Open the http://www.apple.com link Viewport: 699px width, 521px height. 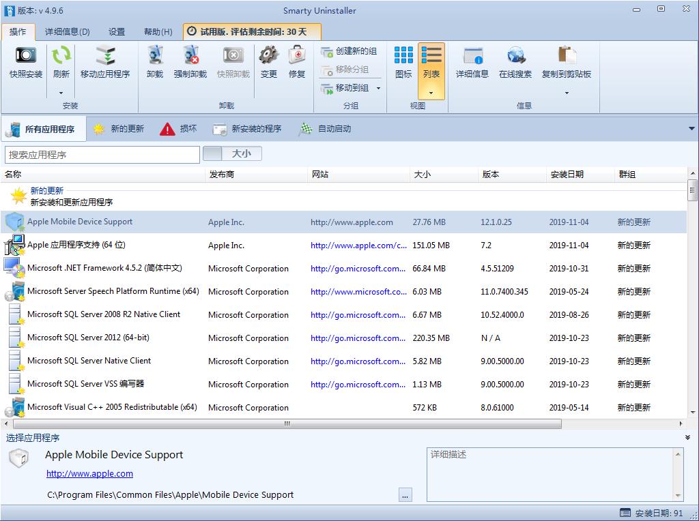click(x=89, y=473)
